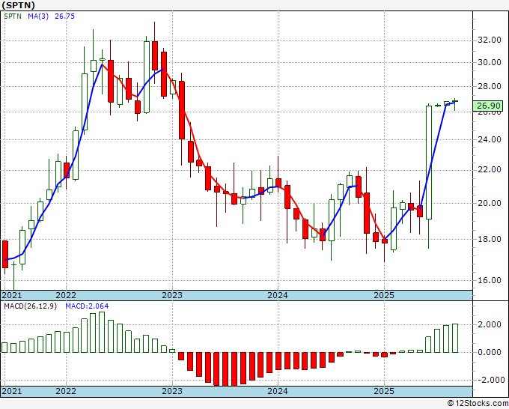Click the tall green 2025 breakout candle
509x409 pixels.
click(429, 161)
